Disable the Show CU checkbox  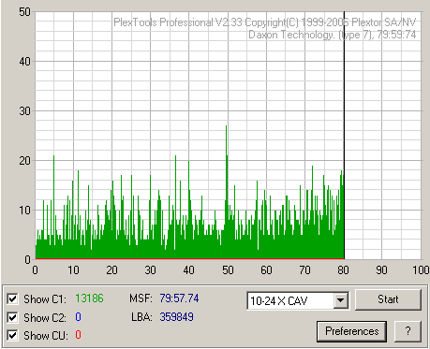point(12,336)
